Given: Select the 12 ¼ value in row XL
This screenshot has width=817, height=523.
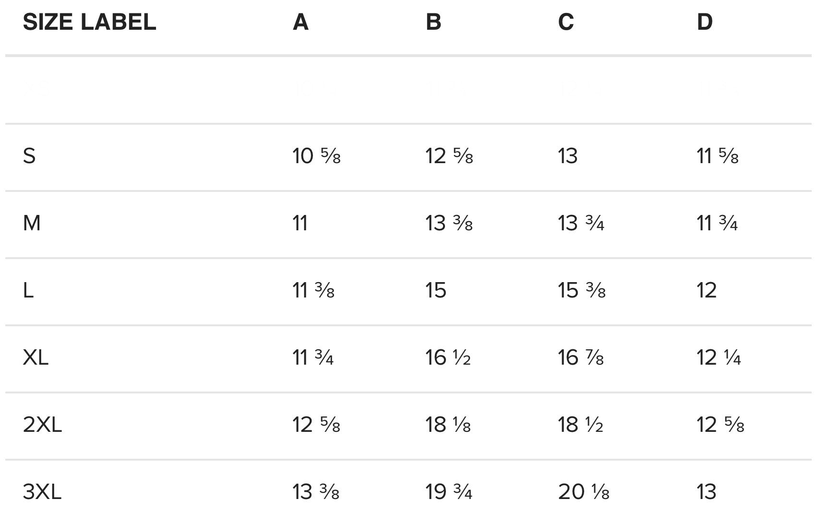Looking at the screenshot, I should coord(719,357).
